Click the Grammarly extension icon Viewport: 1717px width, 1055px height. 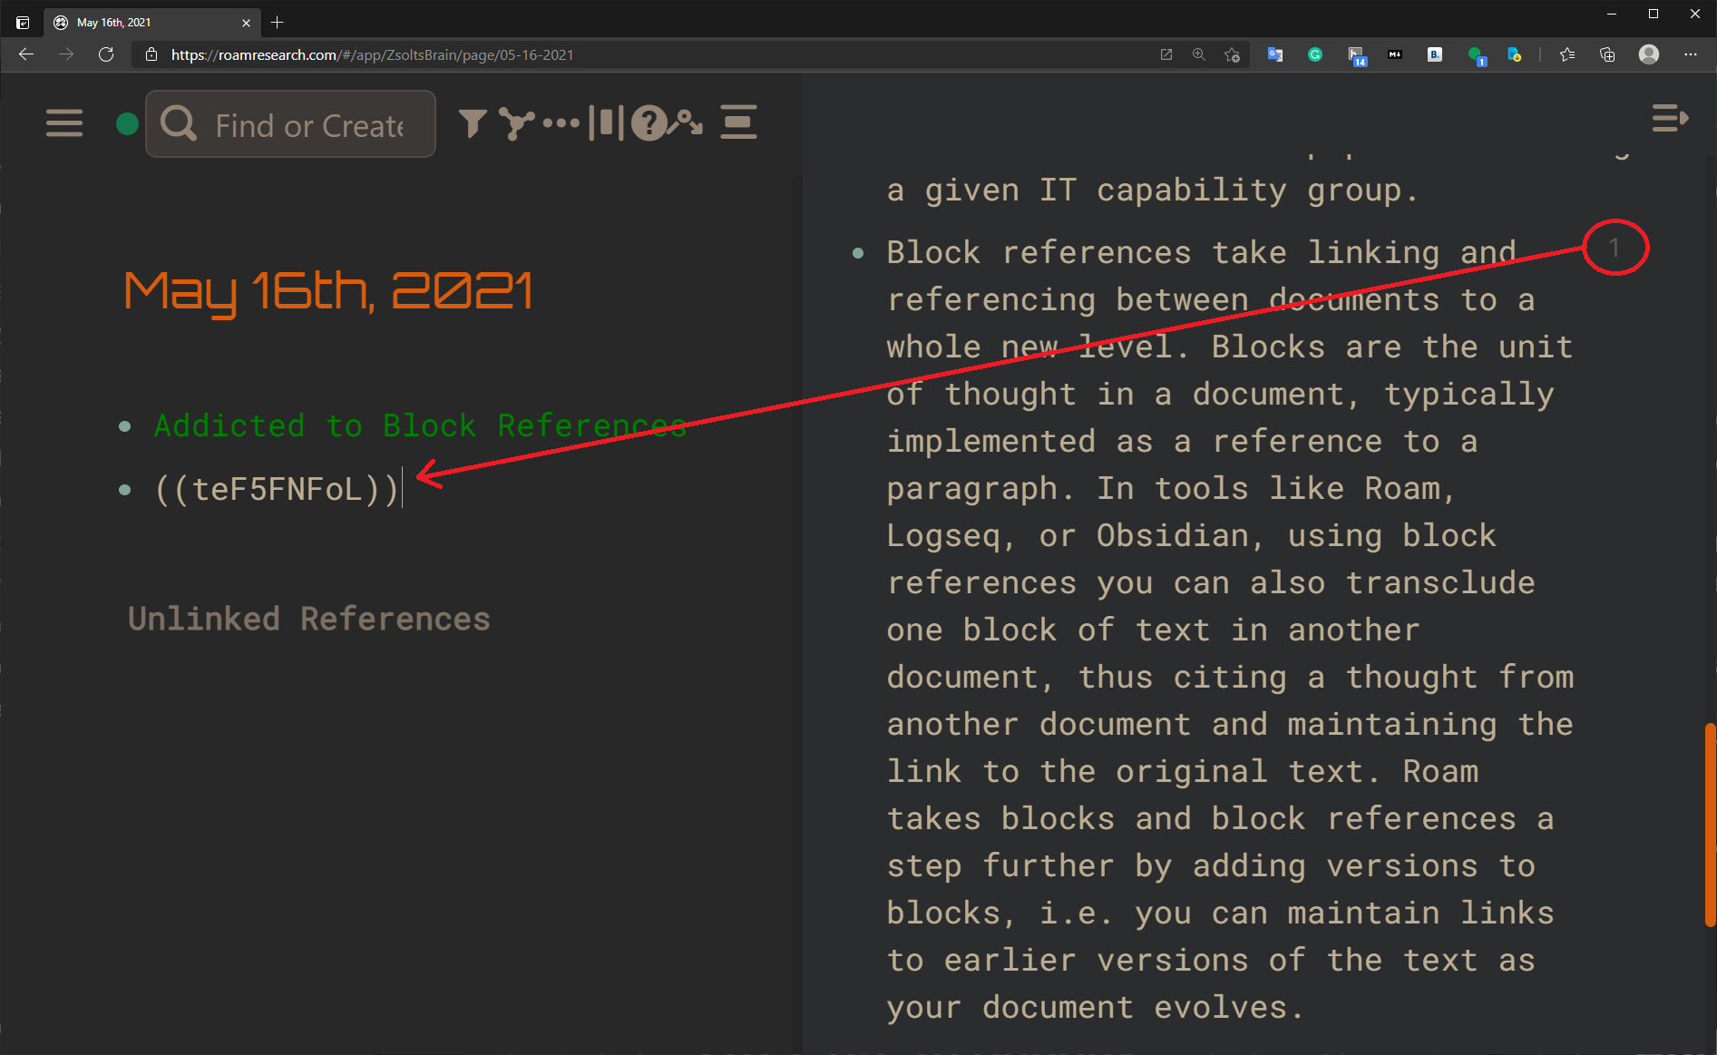coord(1314,54)
